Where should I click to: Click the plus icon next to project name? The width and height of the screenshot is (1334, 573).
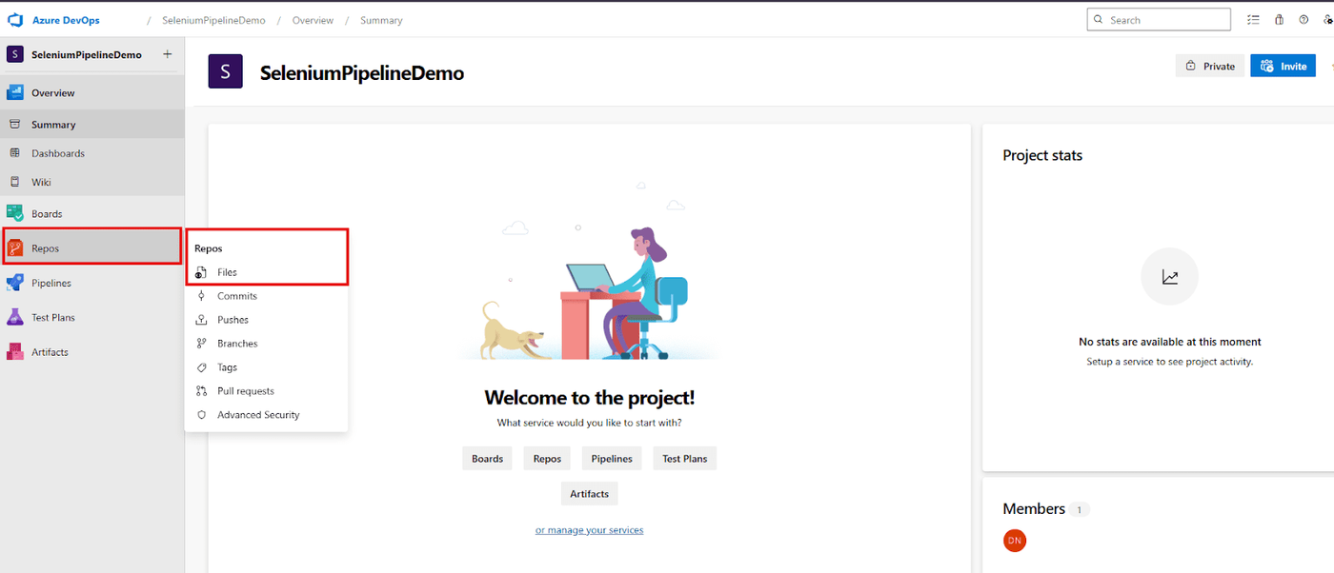(168, 54)
